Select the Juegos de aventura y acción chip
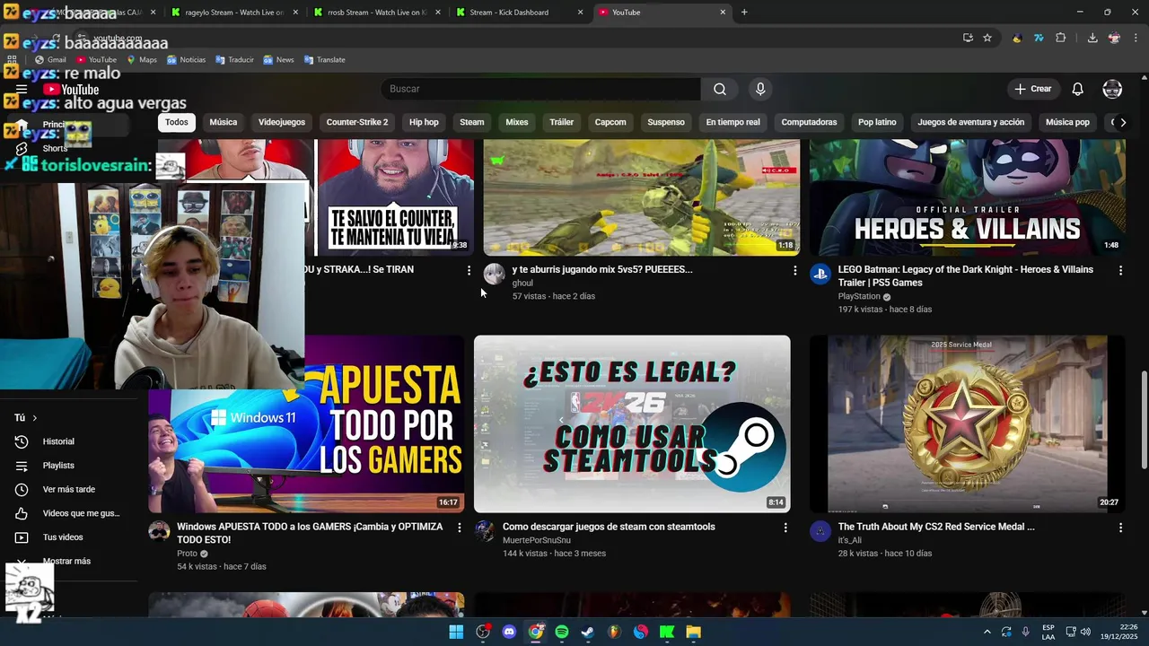 tap(970, 122)
